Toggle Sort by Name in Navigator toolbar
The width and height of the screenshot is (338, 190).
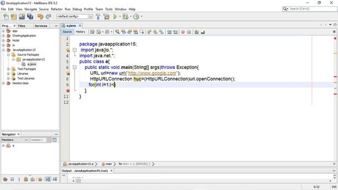(x=48, y=179)
